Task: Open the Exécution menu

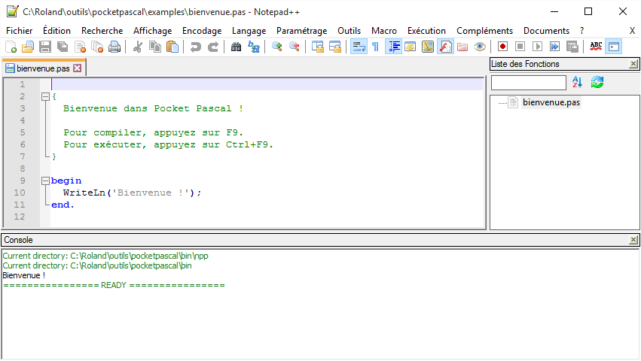Action: click(426, 31)
